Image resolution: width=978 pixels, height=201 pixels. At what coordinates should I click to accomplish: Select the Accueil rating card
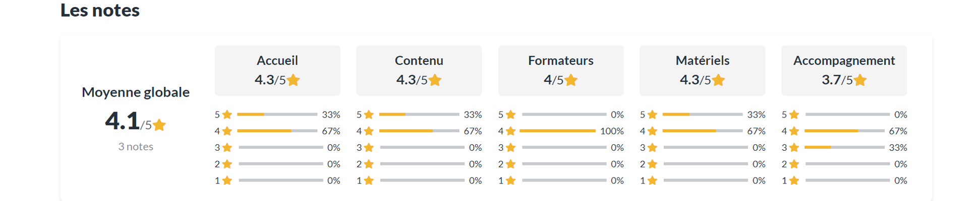tap(277, 70)
